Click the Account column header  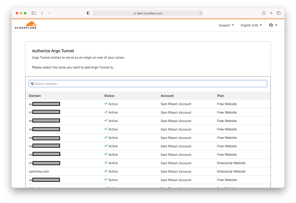(167, 96)
